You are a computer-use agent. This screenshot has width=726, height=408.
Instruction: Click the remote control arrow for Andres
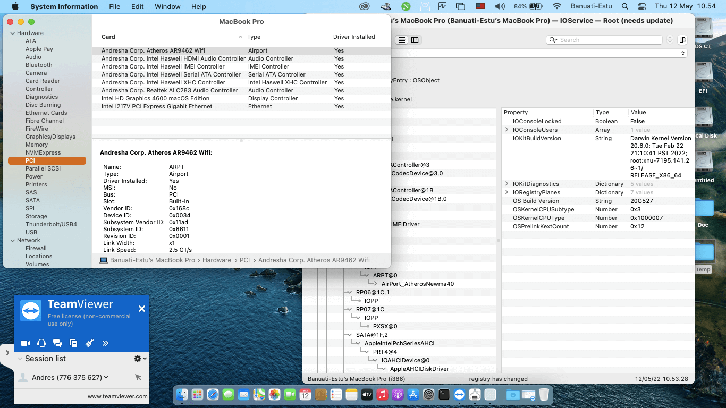click(x=138, y=377)
